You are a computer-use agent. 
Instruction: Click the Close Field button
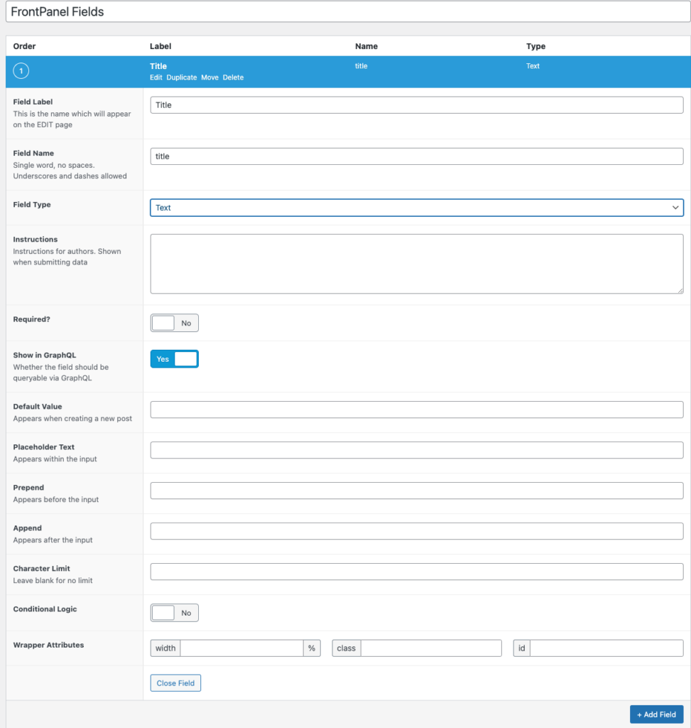[x=175, y=683]
